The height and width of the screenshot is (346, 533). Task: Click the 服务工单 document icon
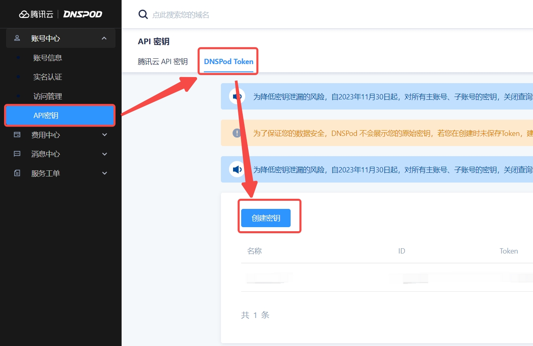pos(17,173)
